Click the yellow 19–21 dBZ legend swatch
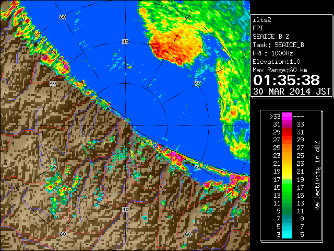The height and width of the screenshot is (251, 334). [287, 172]
